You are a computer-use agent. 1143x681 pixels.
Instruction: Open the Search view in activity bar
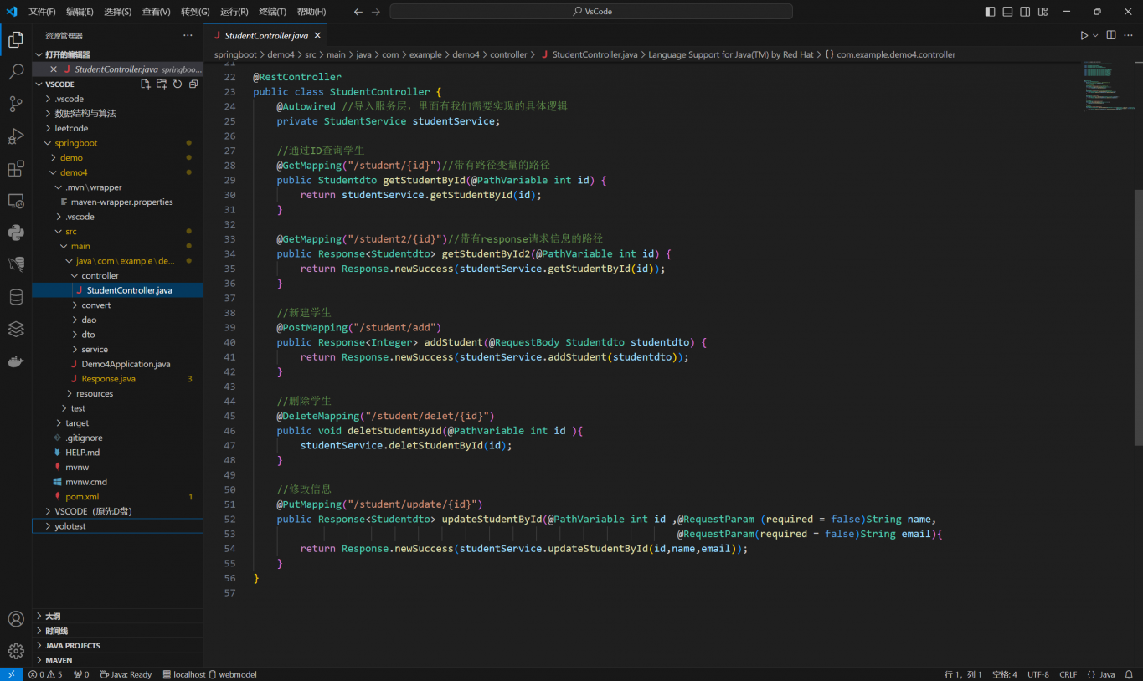pos(16,72)
